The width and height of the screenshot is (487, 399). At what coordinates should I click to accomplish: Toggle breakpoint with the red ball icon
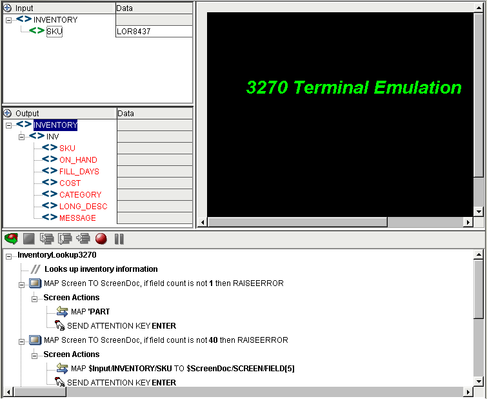tap(101, 239)
